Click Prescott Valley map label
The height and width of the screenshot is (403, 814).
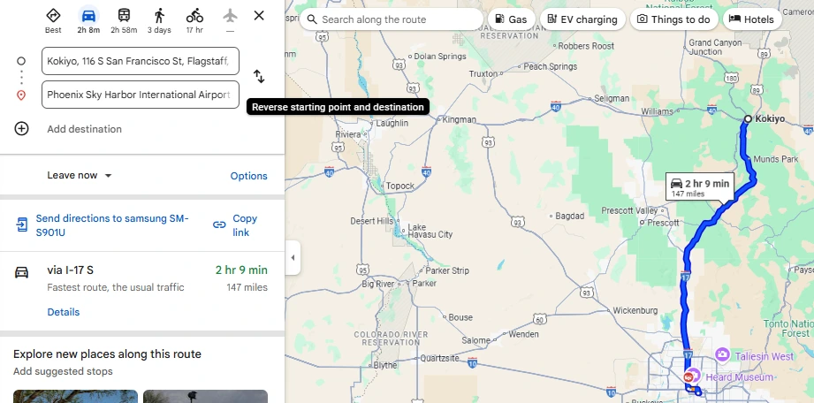pos(629,210)
